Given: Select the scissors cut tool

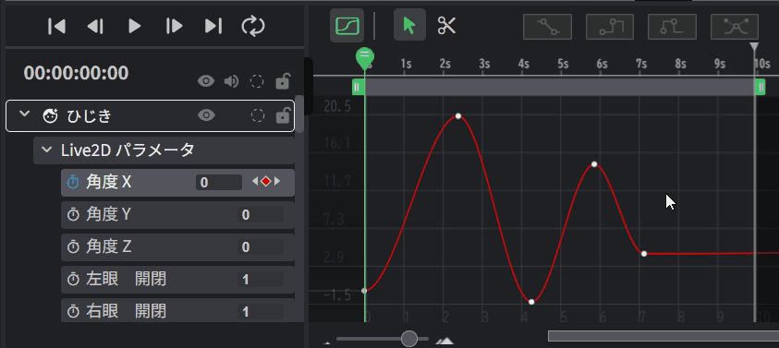Looking at the screenshot, I should coord(446,25).
